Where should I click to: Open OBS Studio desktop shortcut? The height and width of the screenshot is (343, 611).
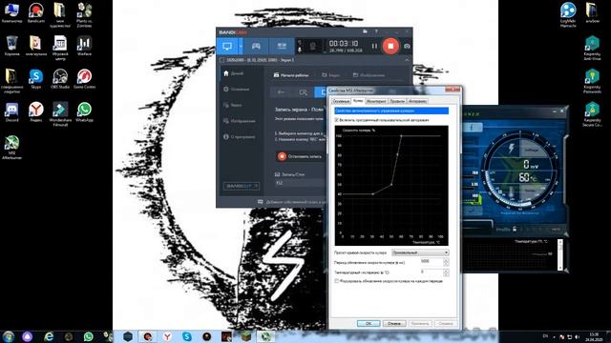60,78
